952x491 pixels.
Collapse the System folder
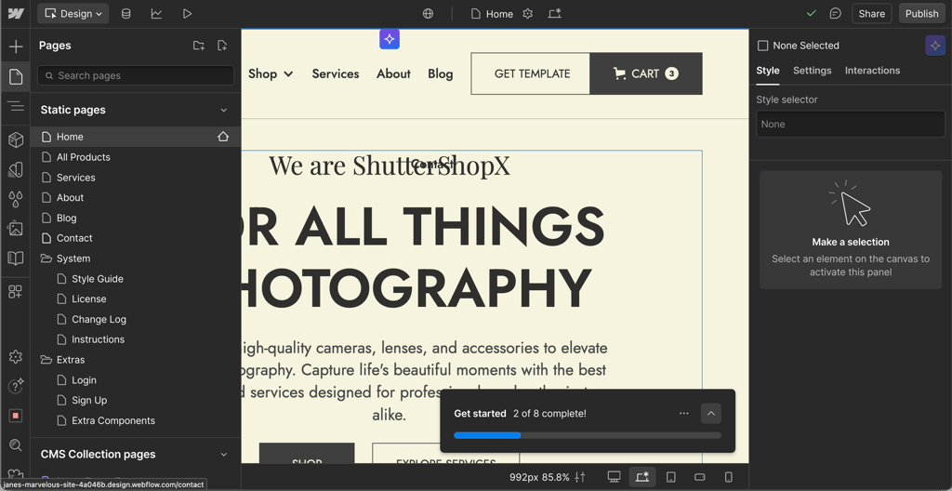pyautogui.click(x=46, y=259)
